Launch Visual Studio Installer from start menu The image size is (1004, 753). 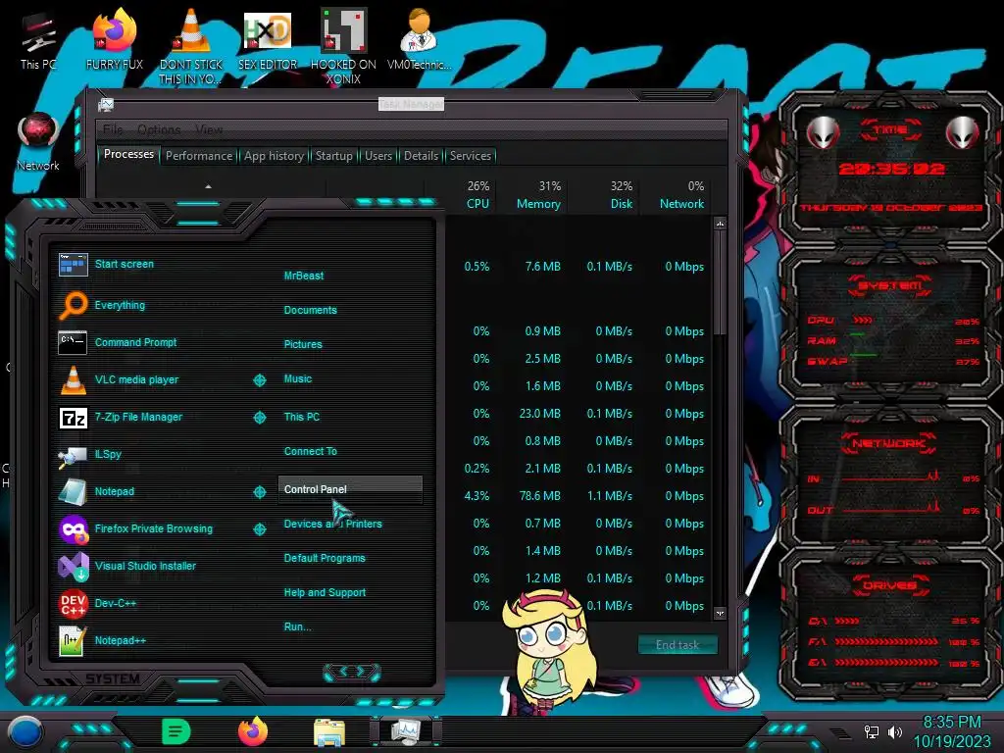pos(145,566)
